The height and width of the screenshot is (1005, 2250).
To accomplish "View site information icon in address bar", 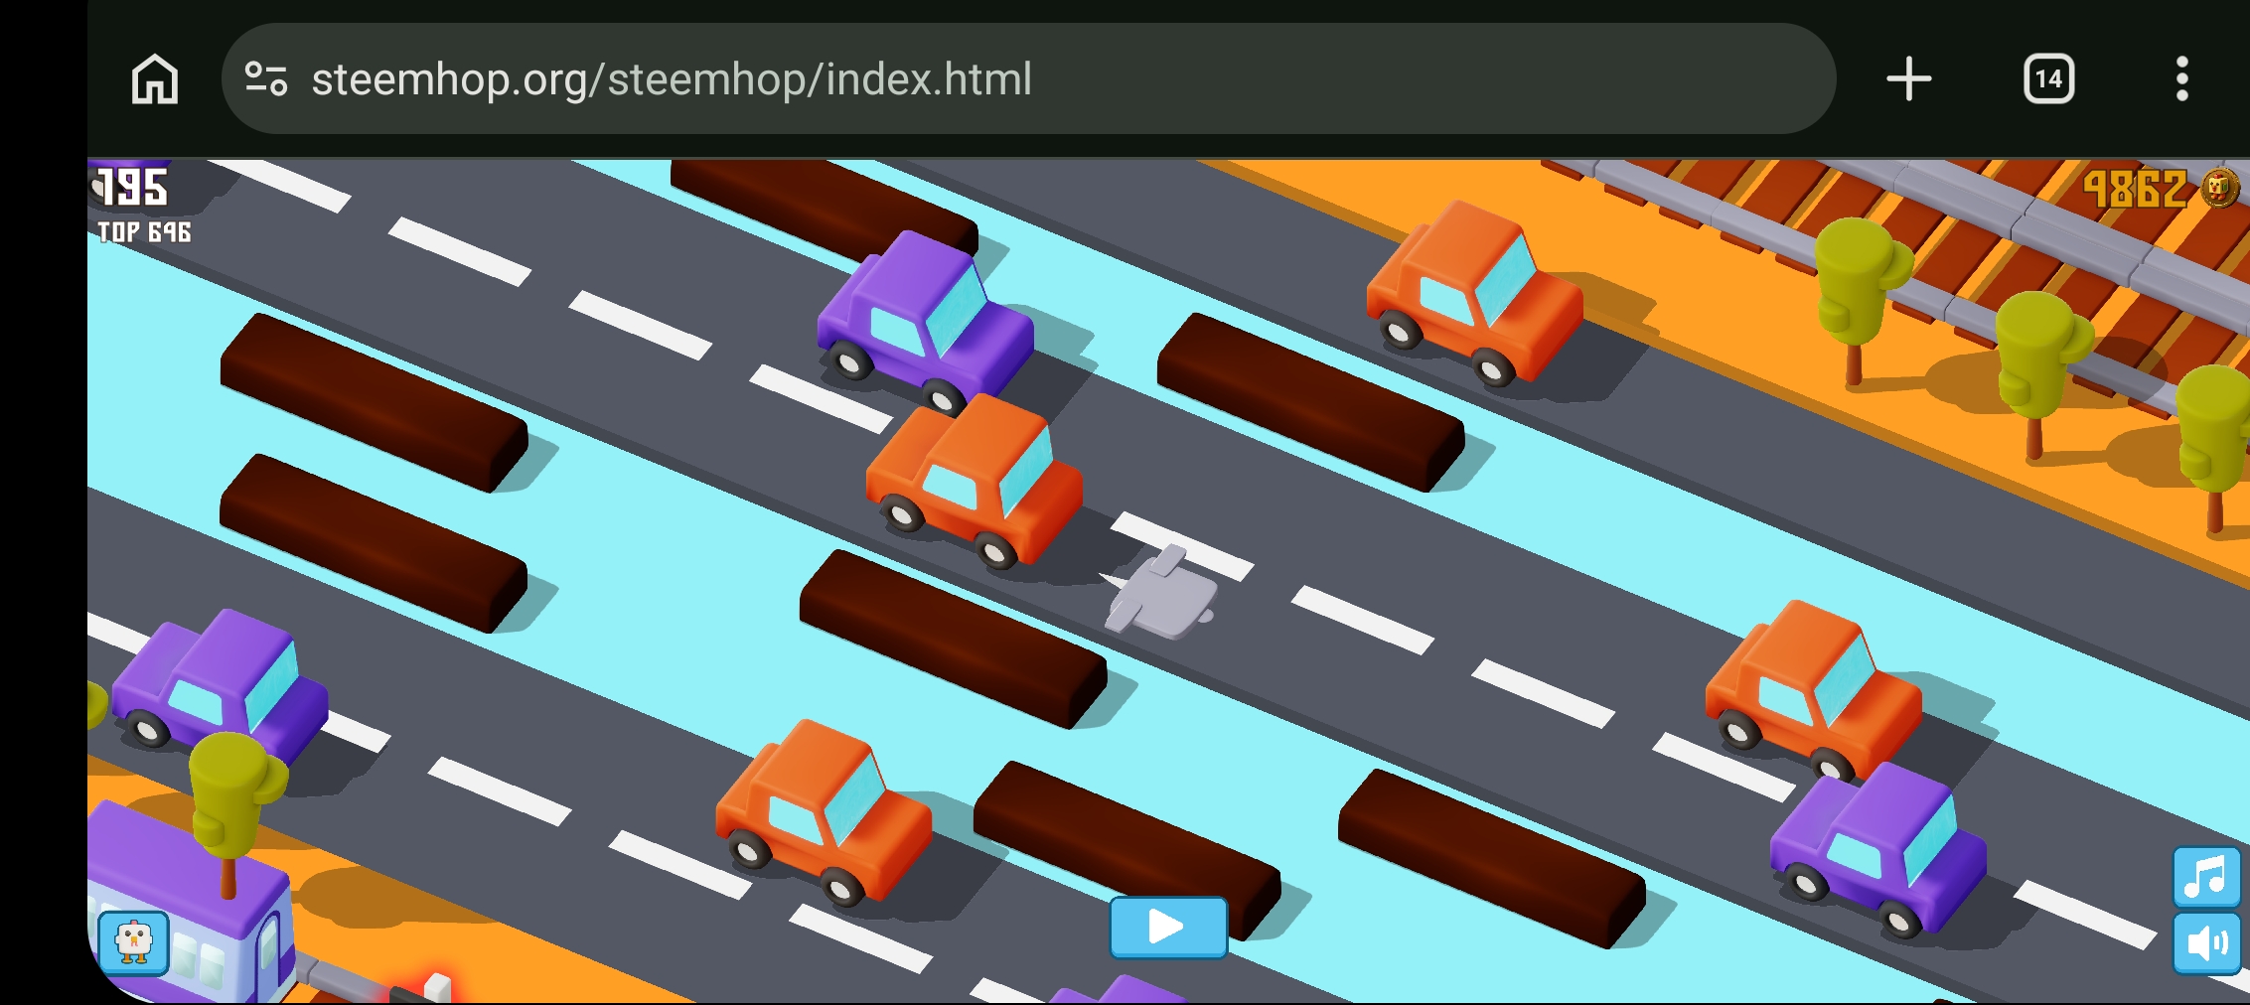I will (266, 79).
